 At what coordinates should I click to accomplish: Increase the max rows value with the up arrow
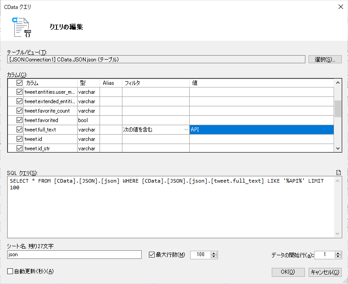tap(214, 253)
